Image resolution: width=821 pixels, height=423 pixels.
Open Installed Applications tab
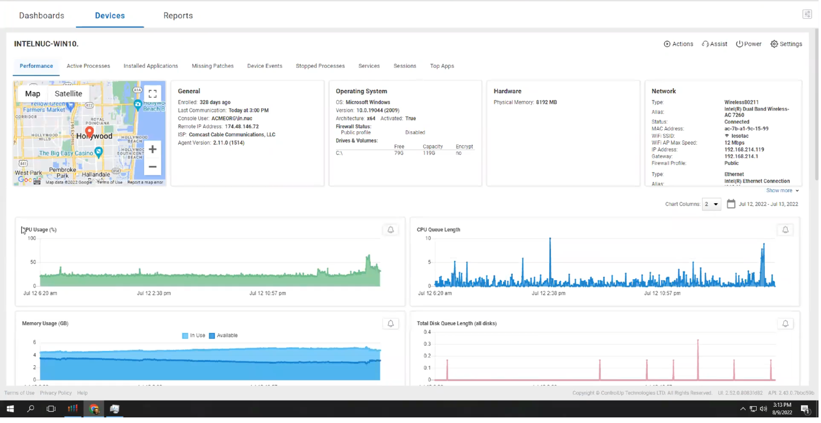[x=151, y=66]
